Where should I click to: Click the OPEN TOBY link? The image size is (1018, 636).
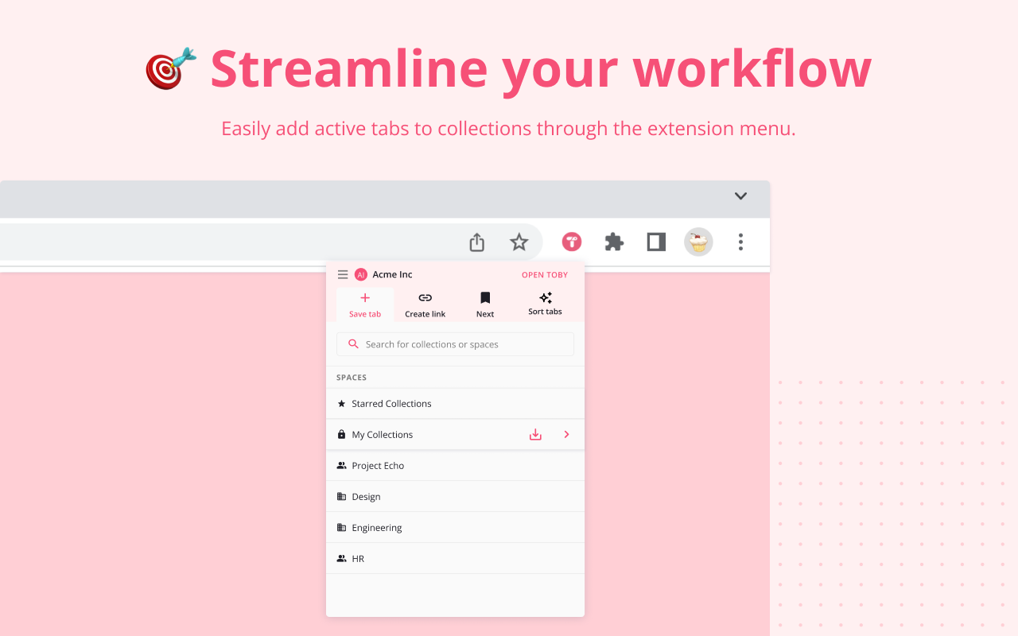(x=544, y=274)
